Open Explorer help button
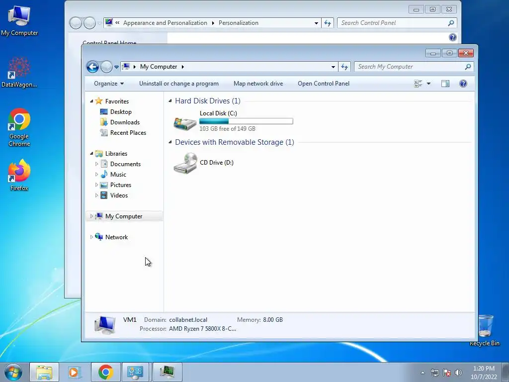The image size is (509, 382). pyautogui.click(x=463, y=84)
